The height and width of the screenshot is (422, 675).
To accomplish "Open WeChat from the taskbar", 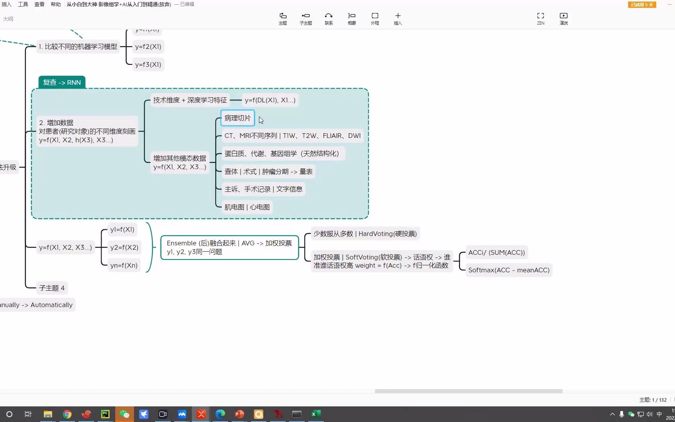I will pos(125,414).
